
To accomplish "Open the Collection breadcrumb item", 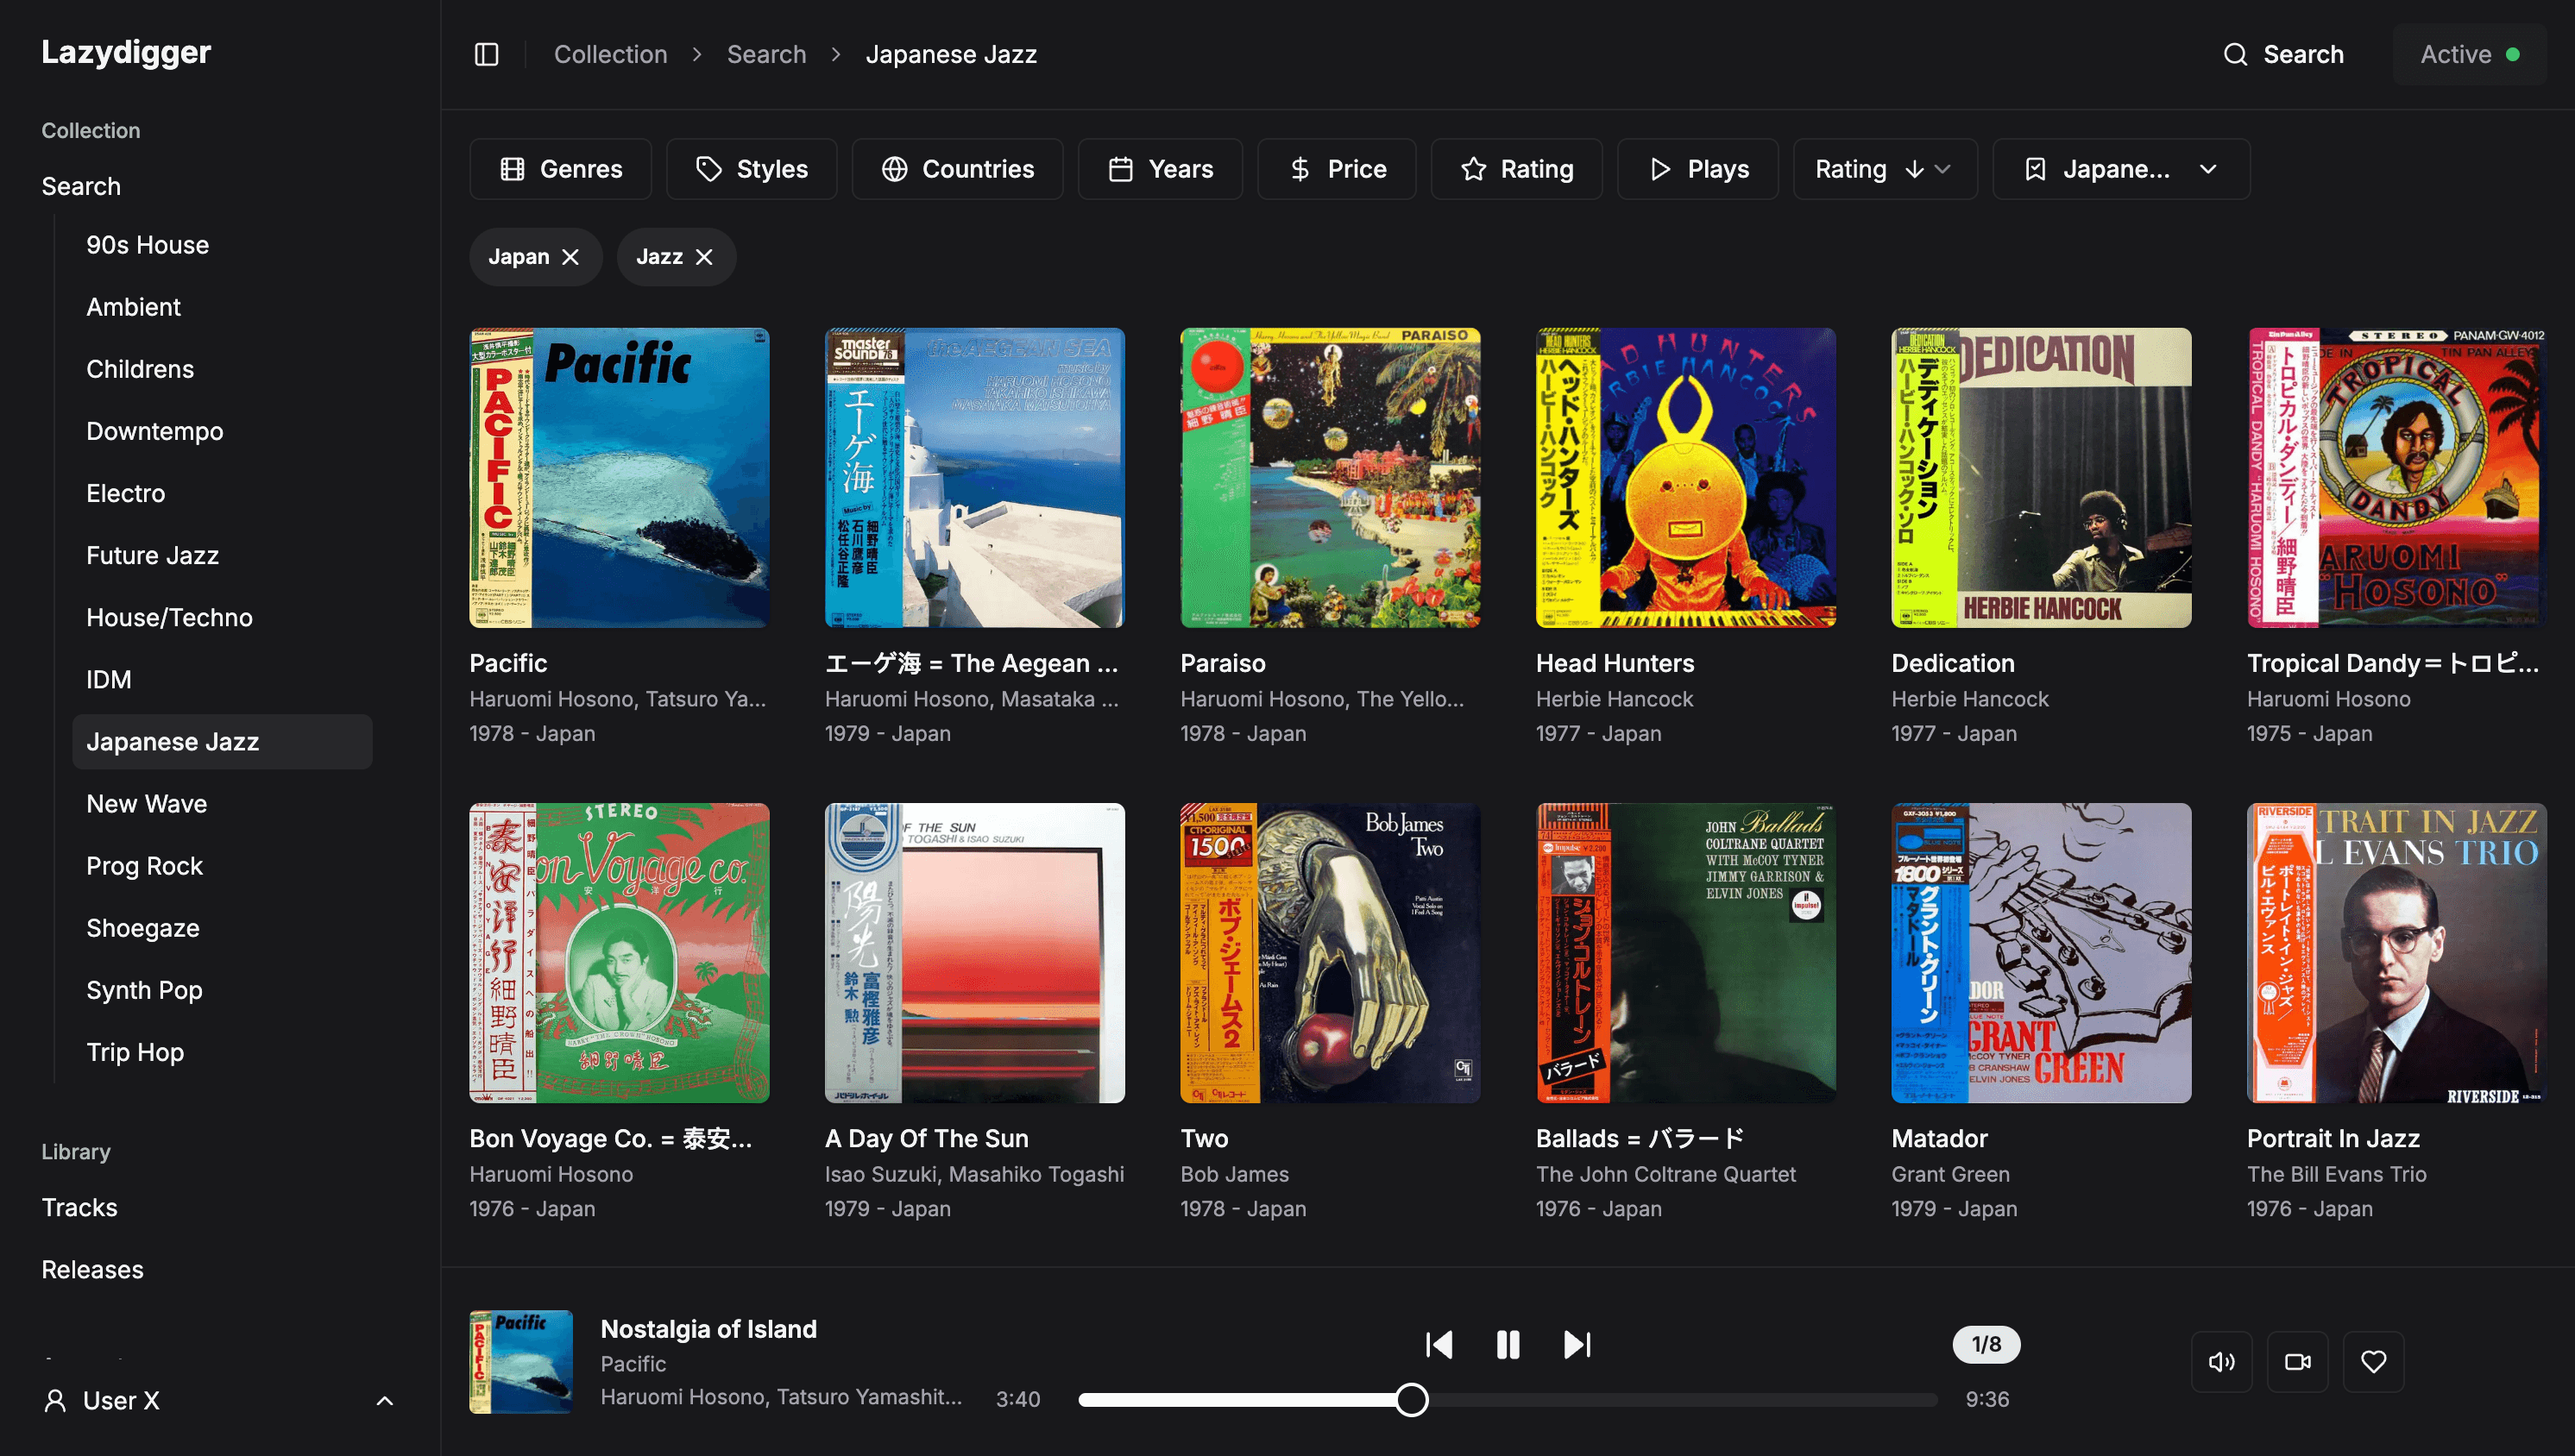I will coord(610,54).
